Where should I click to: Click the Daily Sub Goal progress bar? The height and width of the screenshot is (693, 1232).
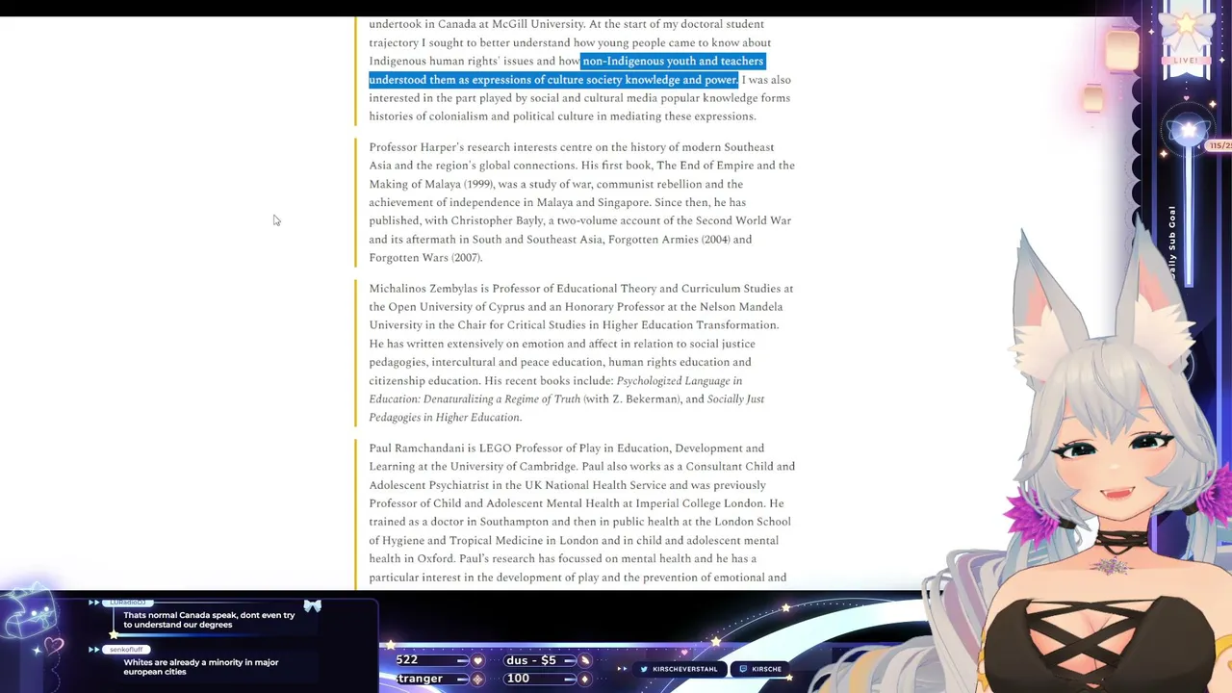[x=1188, y=217]
